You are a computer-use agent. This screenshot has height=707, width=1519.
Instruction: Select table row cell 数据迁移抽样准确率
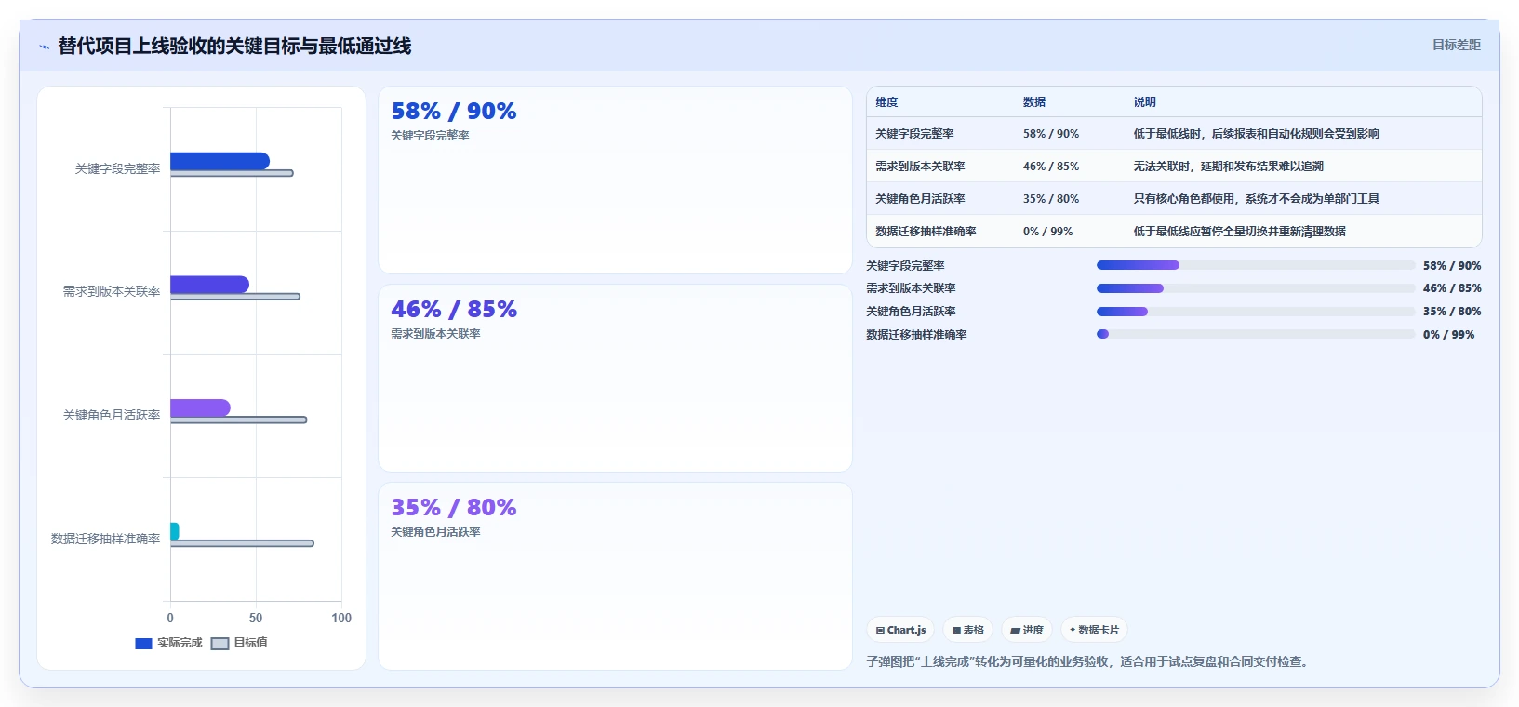pos(926,232)
